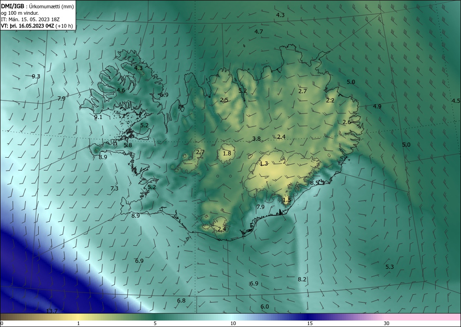Click the 'og 100 m vindur.' legend line

point(20,13)
